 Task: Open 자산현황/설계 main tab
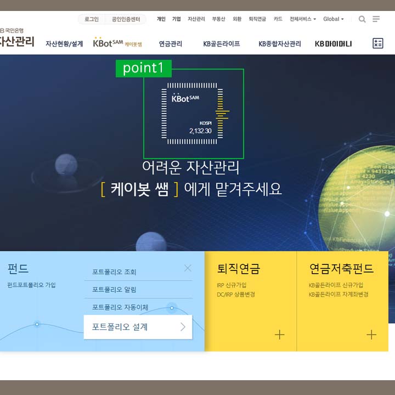[64, 44]
